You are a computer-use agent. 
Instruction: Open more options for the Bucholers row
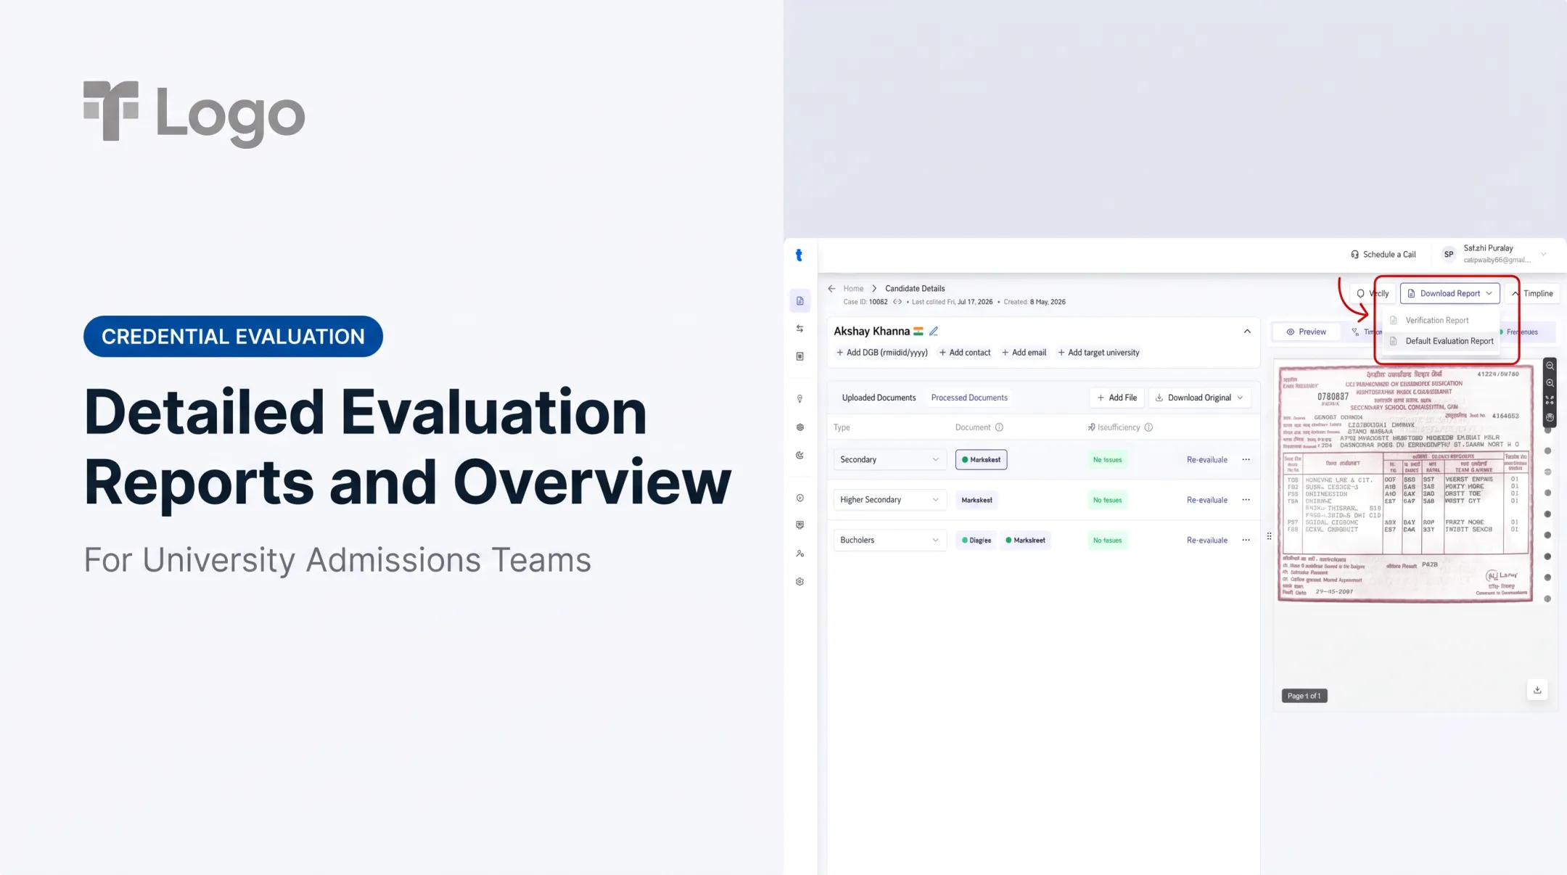(1246, 540)
